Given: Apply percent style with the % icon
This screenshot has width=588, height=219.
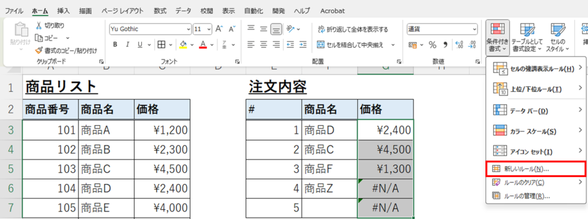Looking at the screenshot, I should tap(432, 45).
